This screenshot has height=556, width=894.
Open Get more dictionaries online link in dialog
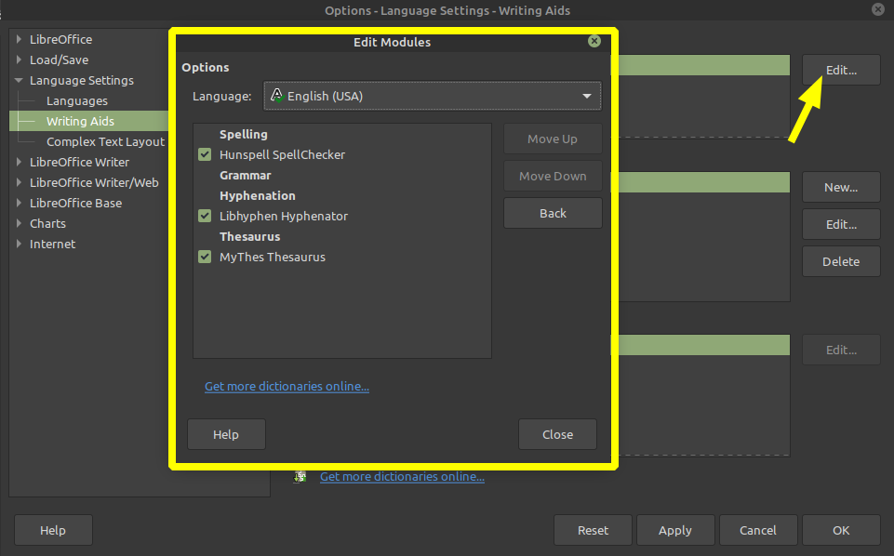(x=287, y=386)
